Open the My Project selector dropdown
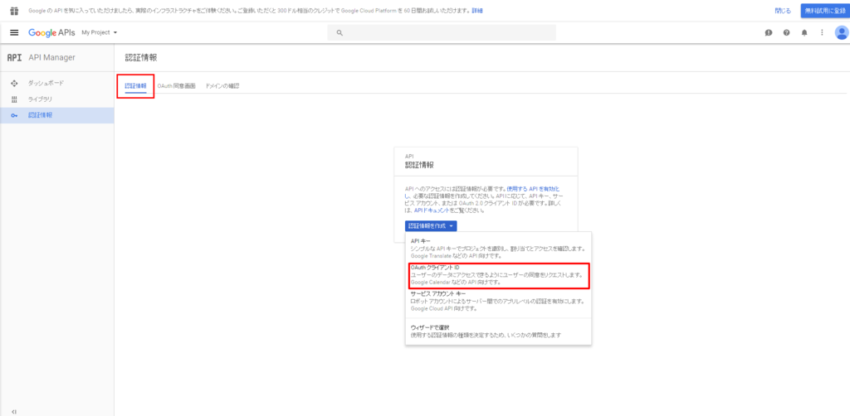 pos(100,32)
